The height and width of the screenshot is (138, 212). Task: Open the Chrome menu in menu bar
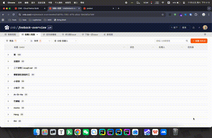pos(11,2)
